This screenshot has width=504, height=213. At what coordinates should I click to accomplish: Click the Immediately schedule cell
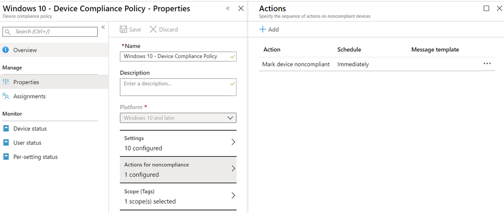pos(353,64)
